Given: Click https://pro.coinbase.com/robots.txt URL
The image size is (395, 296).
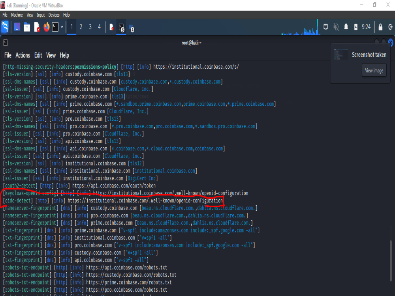Looking at the screenshot, I should pyautogui.click(x=126, y=290).
